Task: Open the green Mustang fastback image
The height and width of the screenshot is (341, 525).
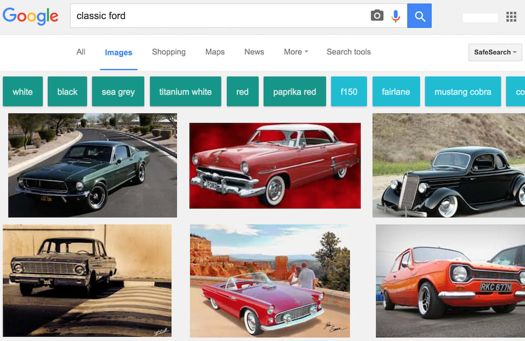Action: (x=93, y=166)
